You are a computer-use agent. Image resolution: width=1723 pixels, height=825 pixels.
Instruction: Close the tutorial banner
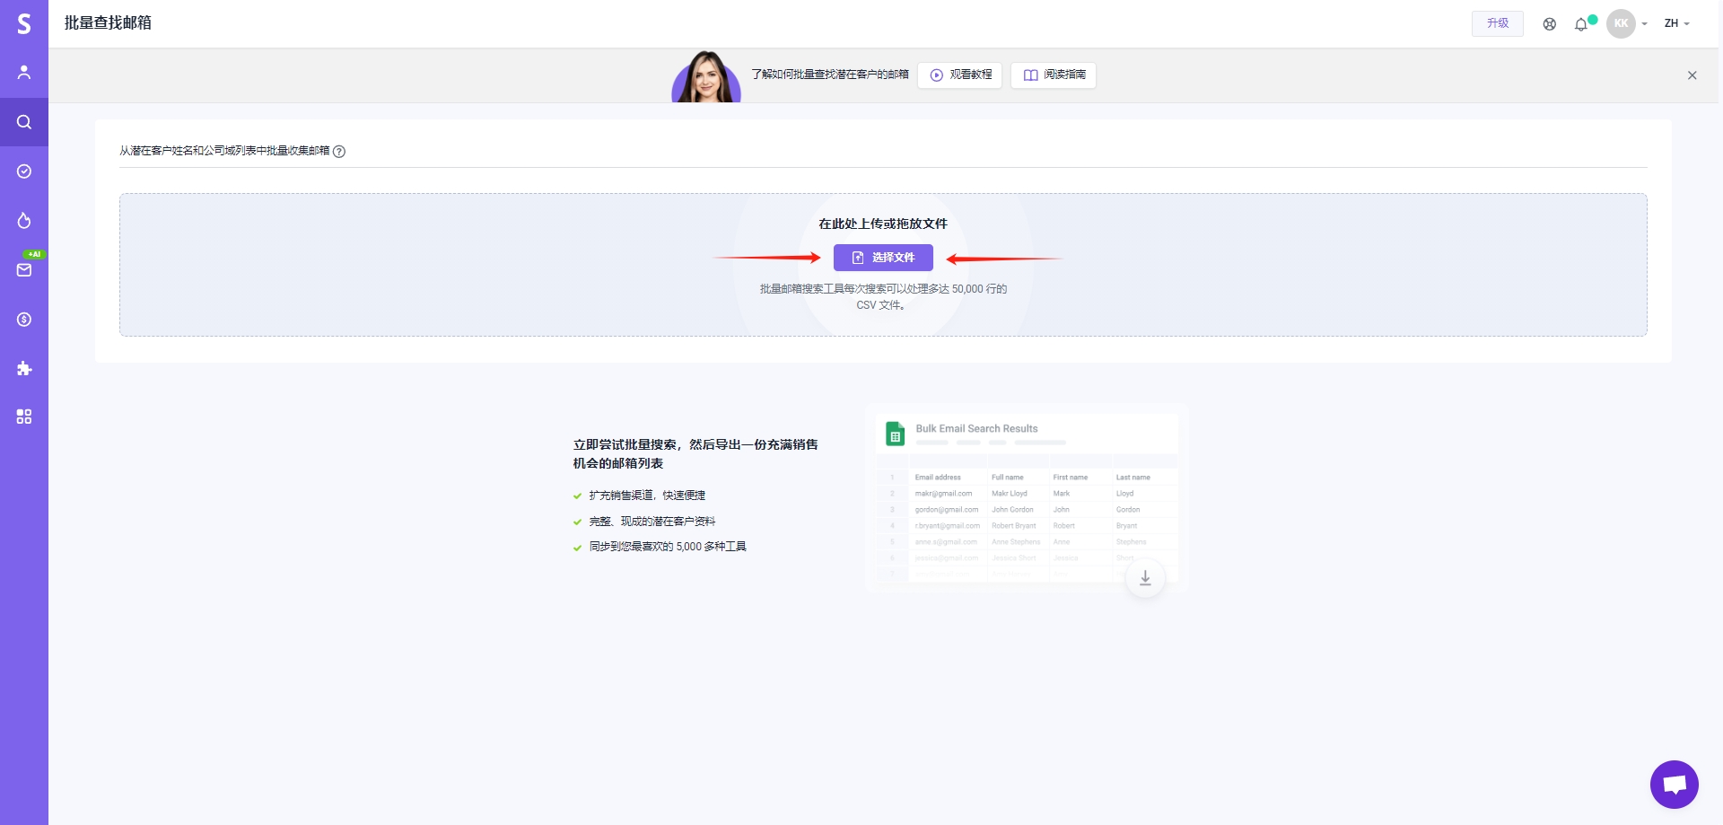(1692, 75)
